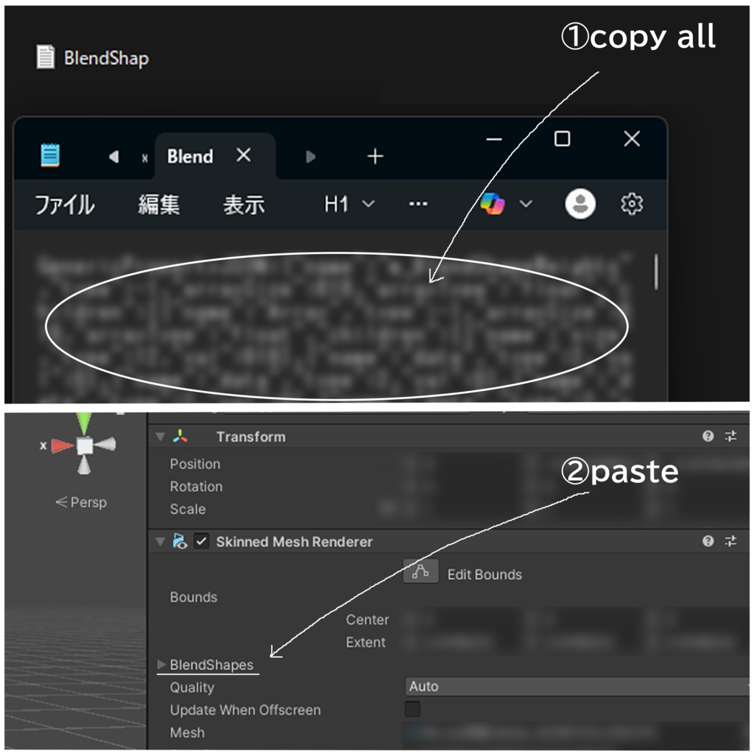Toggle the Persp projection label
Screen dimensions: 754x754
point(81,502)
